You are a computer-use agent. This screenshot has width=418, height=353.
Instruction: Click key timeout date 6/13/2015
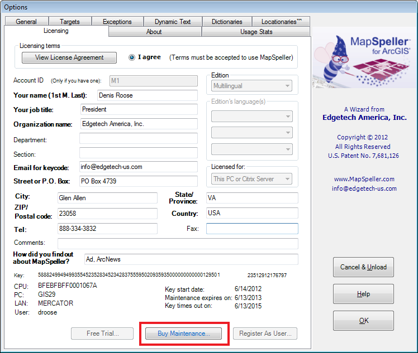(x=248, y=306)
